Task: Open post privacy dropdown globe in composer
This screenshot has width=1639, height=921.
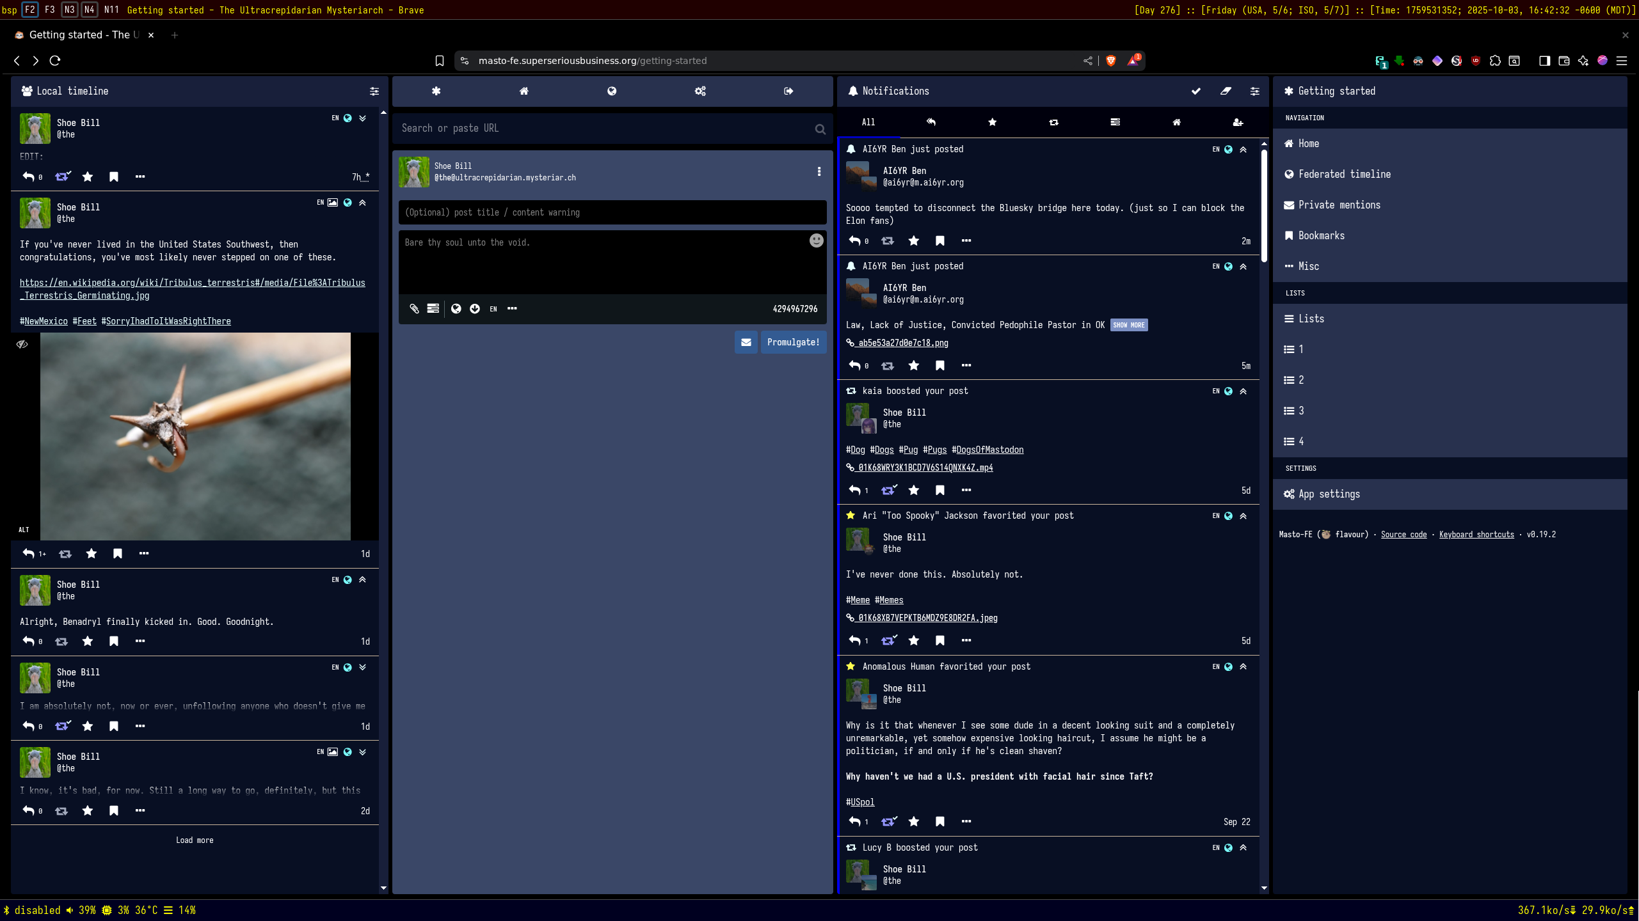Action: coord(456,309)
